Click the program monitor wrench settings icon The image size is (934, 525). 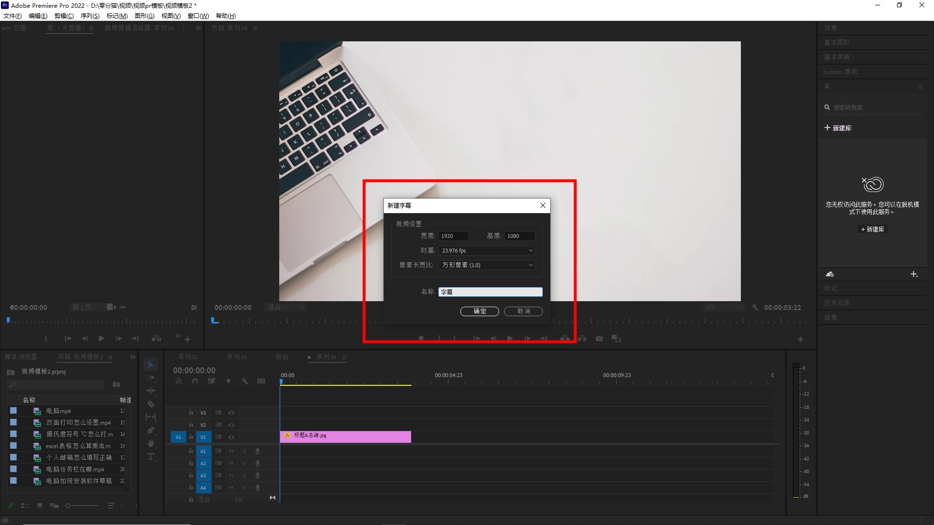[x=755, y=308]
